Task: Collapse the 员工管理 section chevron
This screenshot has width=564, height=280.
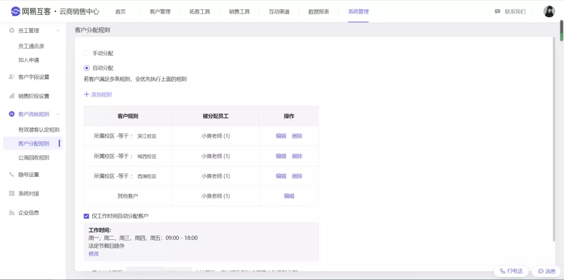Action: tap(57, 31)
